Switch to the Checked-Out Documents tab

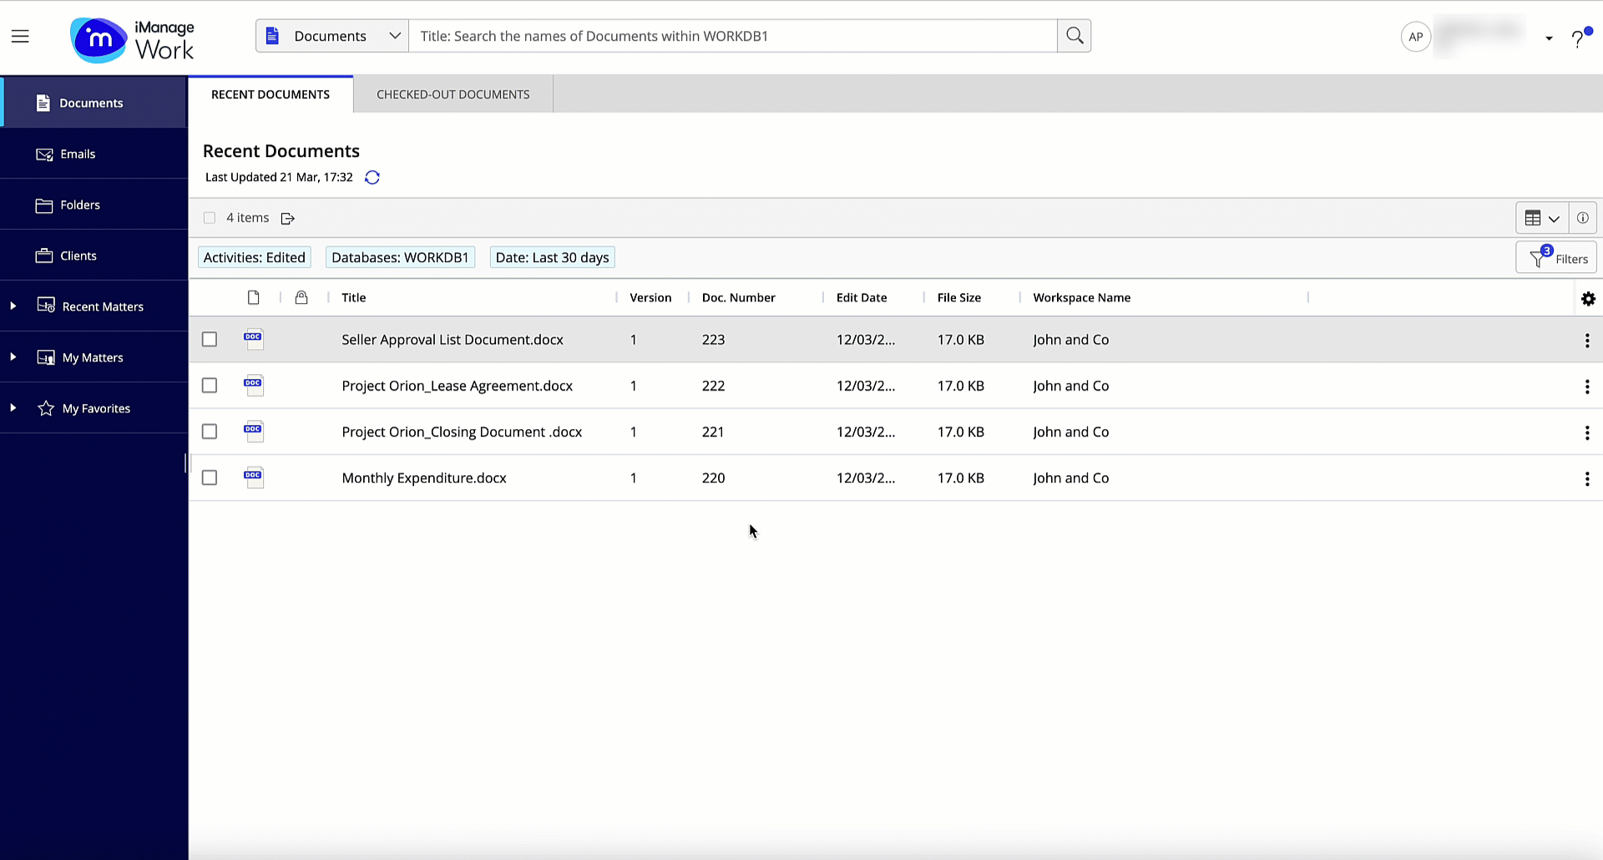(x=453, y=94)
